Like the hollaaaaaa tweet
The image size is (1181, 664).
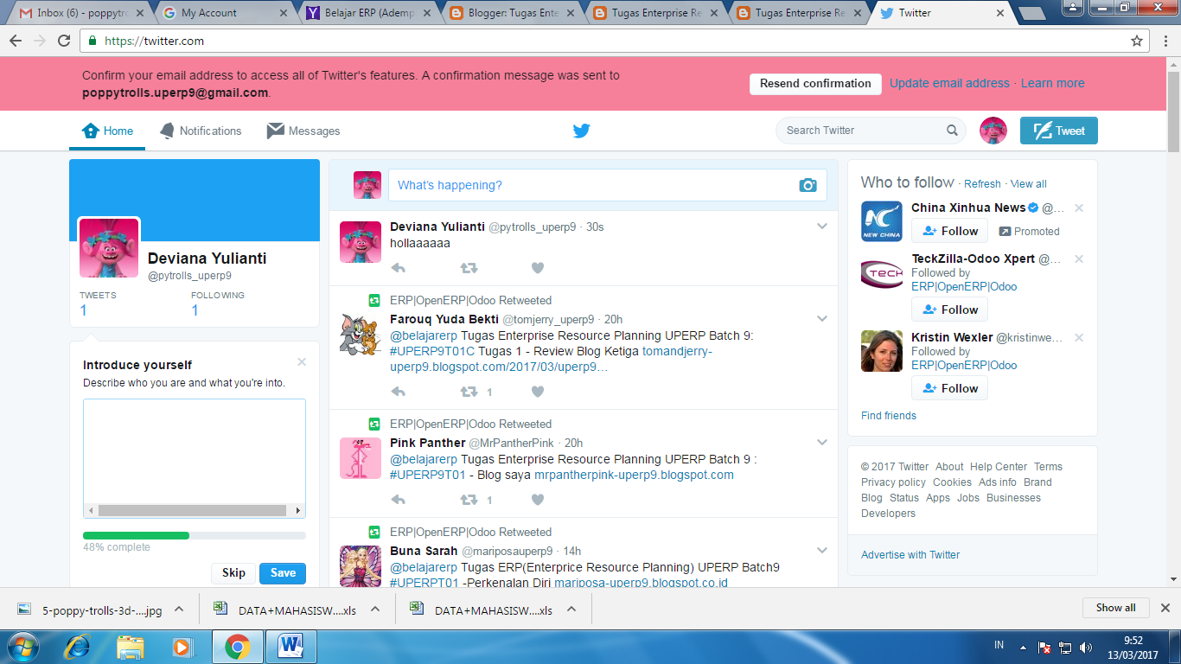pyautogui.click(x=538, y=268)
